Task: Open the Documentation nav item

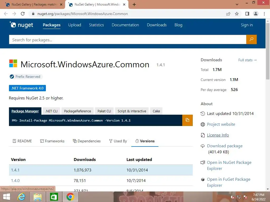Action: point(125,25)
